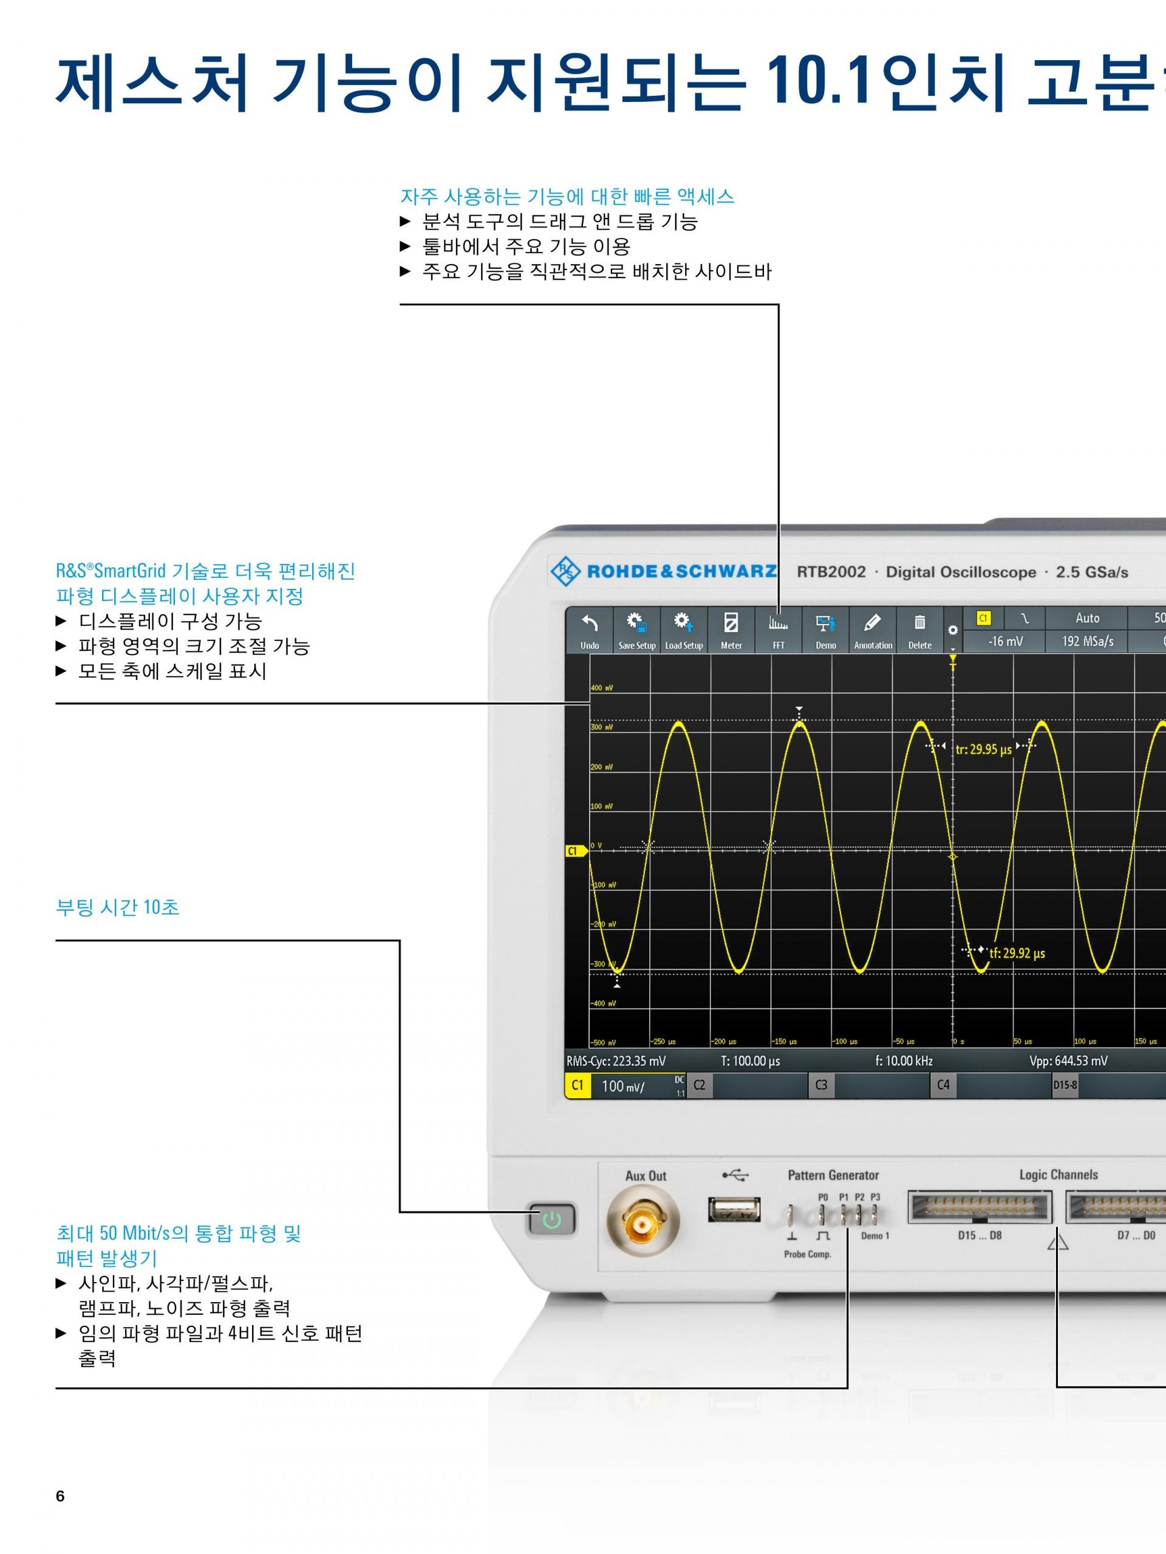Tap the yellow C1 trigger source badge
The image size is (1166, 1554).
983,618
